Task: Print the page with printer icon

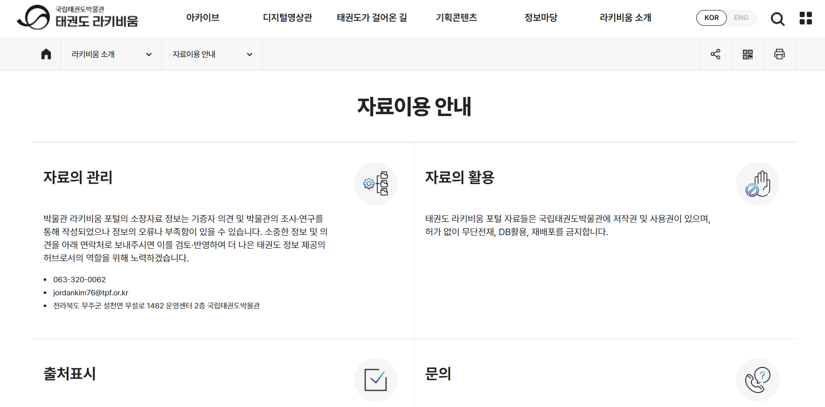Action: pos(780,54)
